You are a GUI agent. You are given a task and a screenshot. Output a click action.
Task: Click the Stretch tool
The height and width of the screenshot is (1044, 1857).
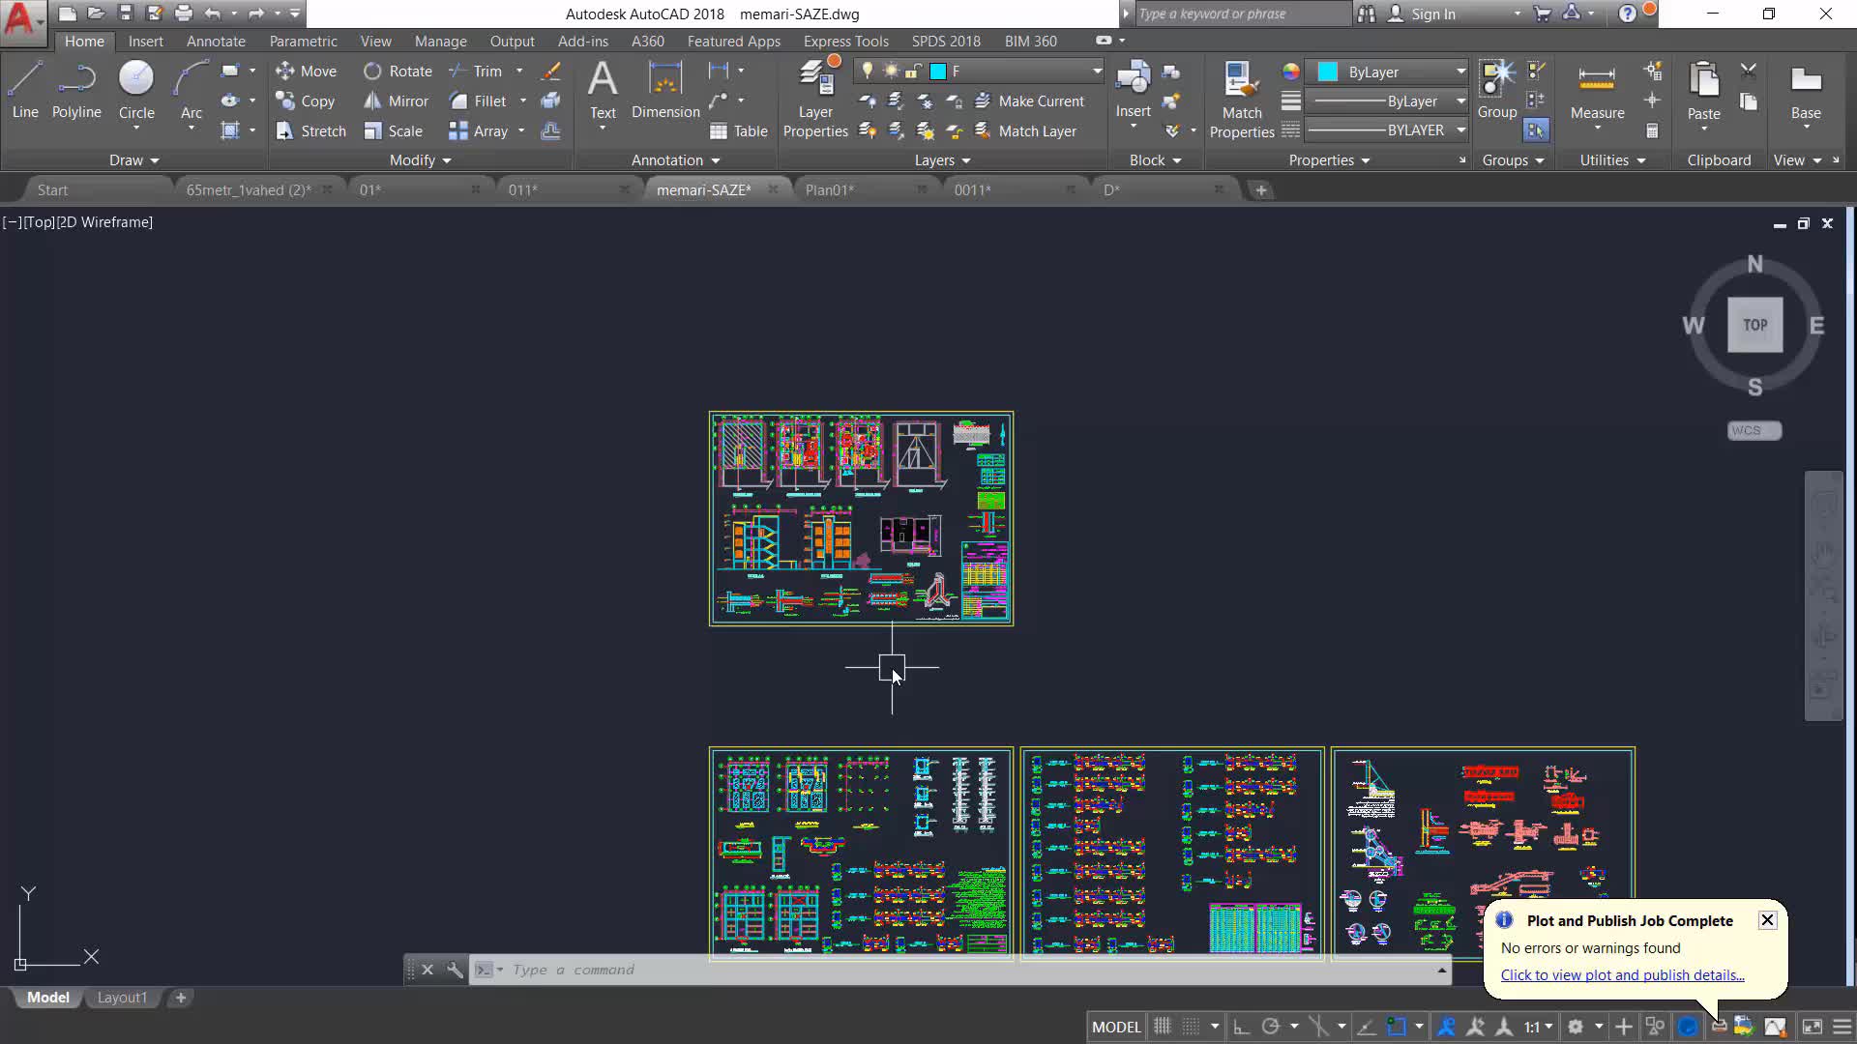[309, 131]
